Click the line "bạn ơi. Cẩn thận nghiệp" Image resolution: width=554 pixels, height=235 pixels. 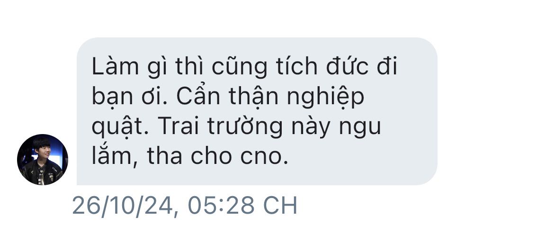pyautogui.click(x=228, y=97)
